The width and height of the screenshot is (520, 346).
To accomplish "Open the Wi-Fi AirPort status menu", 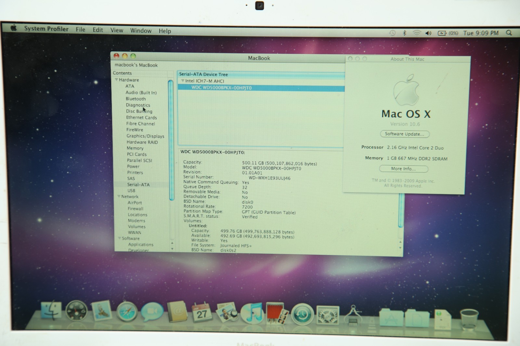I will point(417,33).
